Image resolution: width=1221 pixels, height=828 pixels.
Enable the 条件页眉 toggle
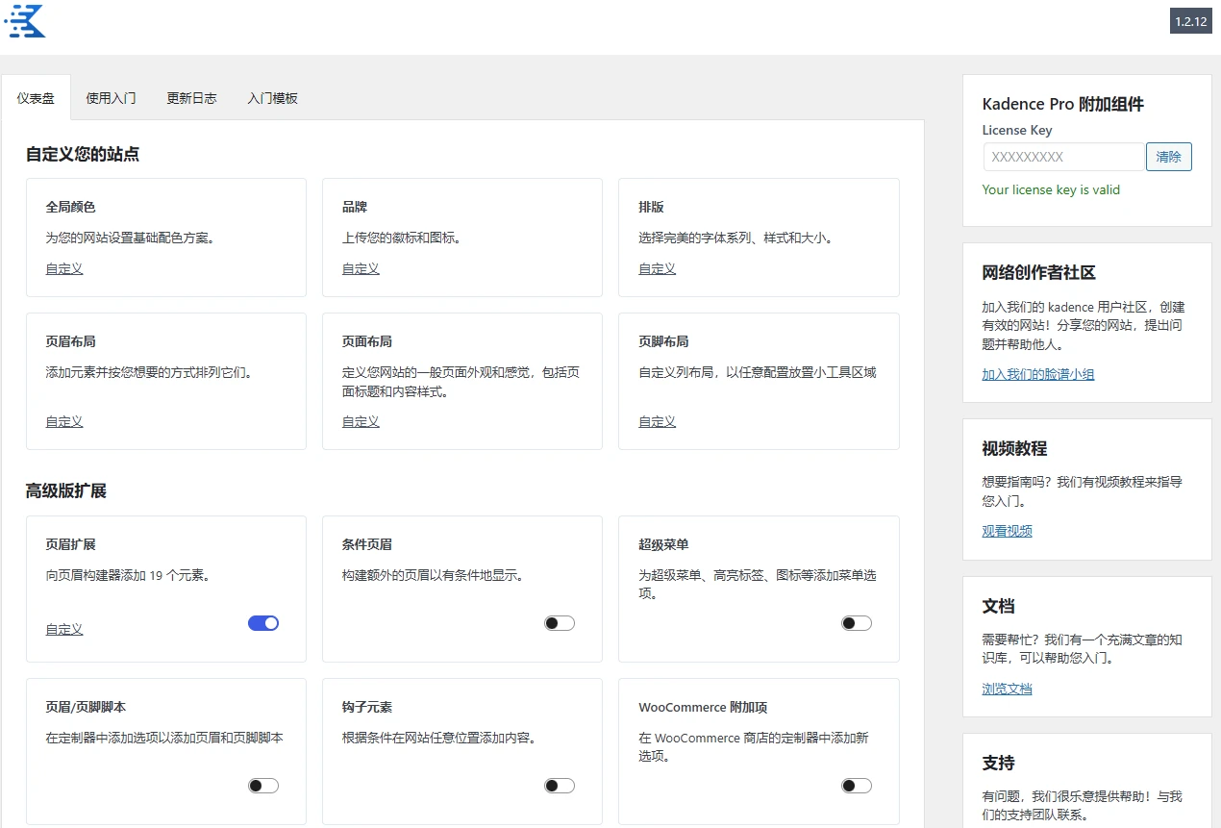point(559,623)
